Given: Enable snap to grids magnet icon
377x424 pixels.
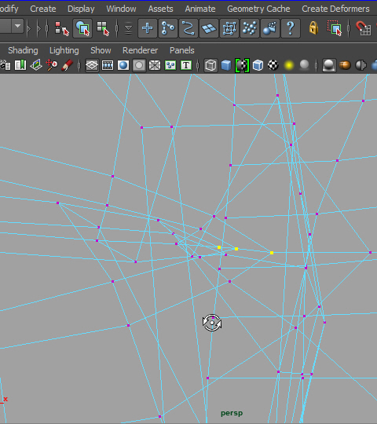Looking at the screenshot, I should (x=363, y=28).
